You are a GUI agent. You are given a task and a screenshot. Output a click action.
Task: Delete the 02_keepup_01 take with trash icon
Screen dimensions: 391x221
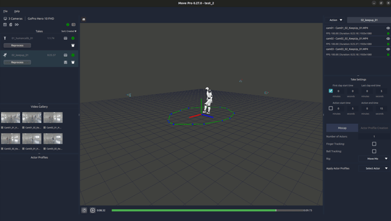(73, 62)
